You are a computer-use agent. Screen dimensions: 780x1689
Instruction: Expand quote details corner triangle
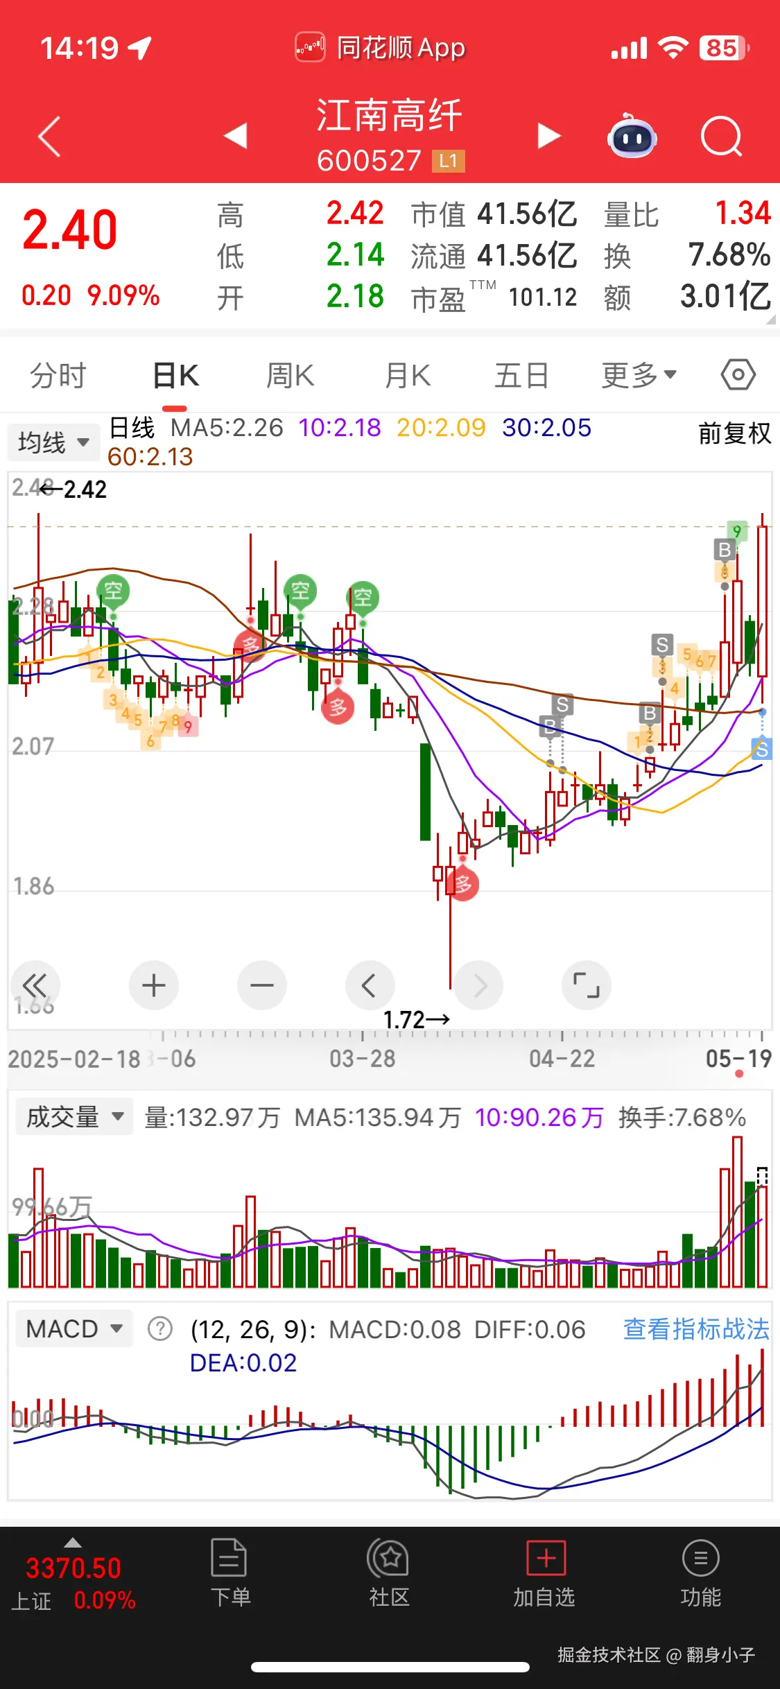(x=770, y=318)
